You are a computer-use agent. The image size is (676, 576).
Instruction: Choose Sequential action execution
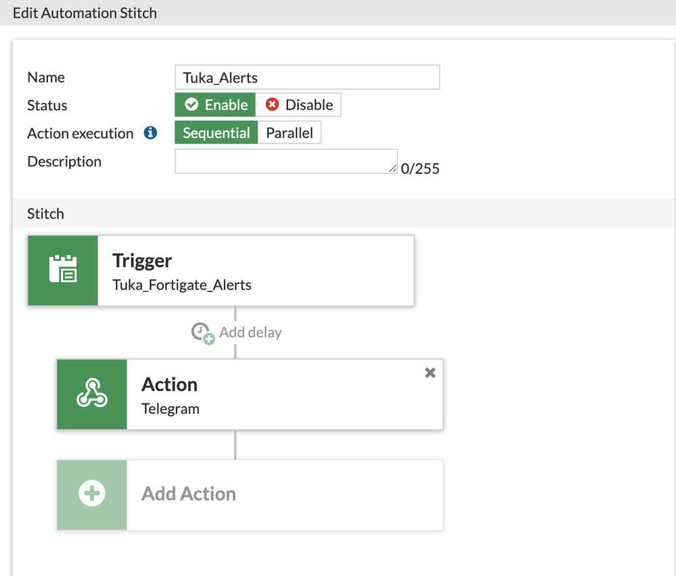tap(216, 133)
